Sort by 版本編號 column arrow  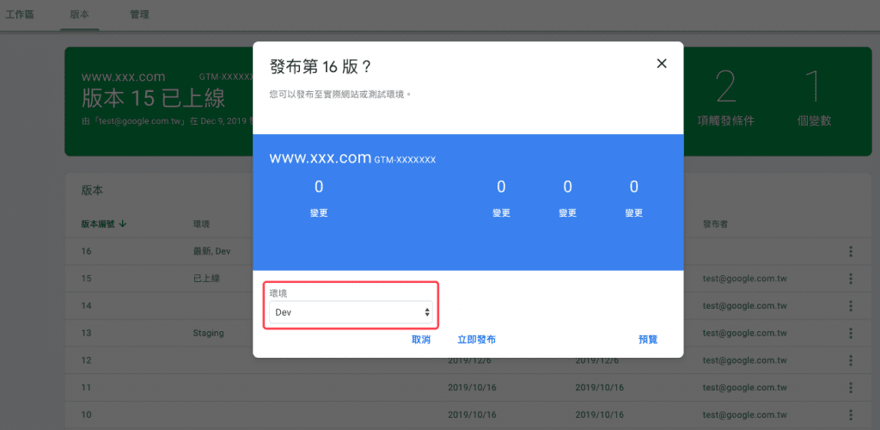[x=123, y=224]
